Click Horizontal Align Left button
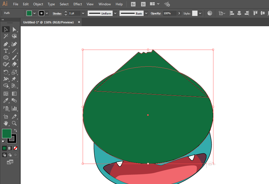This screenshot has height=184, width=269. (x=232, y=13)
